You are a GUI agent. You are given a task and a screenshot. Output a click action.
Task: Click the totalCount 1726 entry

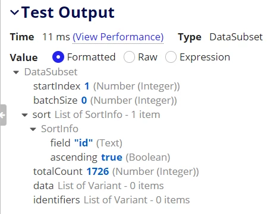click(116, 171)
